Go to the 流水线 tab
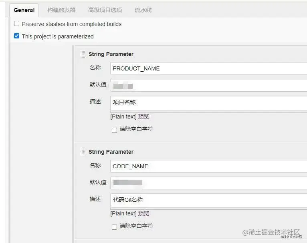This screenshot has width=307, height=243. (143, 10)
